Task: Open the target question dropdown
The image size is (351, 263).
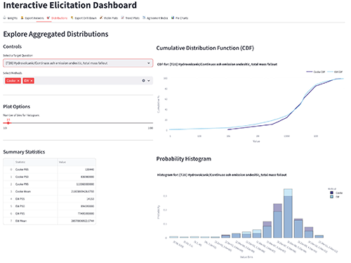Action: pyautogui.click(x=78, y=63)
